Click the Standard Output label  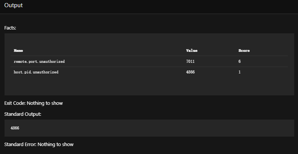point(23,114)
